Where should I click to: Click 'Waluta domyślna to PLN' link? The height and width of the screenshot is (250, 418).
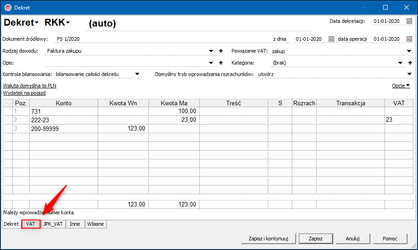tap(30, 86)
